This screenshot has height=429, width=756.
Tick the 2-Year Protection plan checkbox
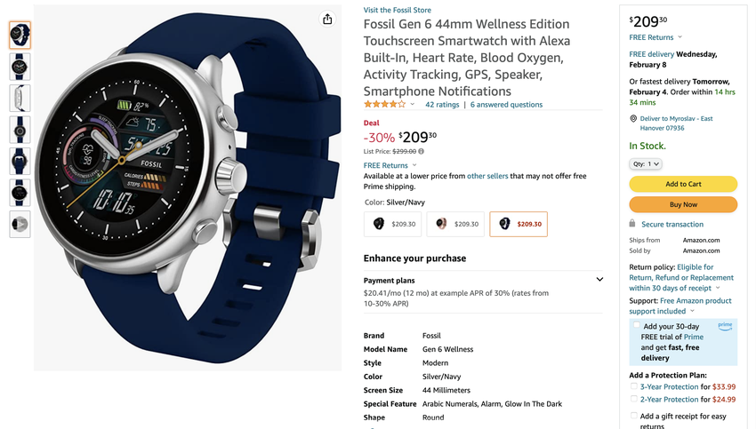click(634, 399)
